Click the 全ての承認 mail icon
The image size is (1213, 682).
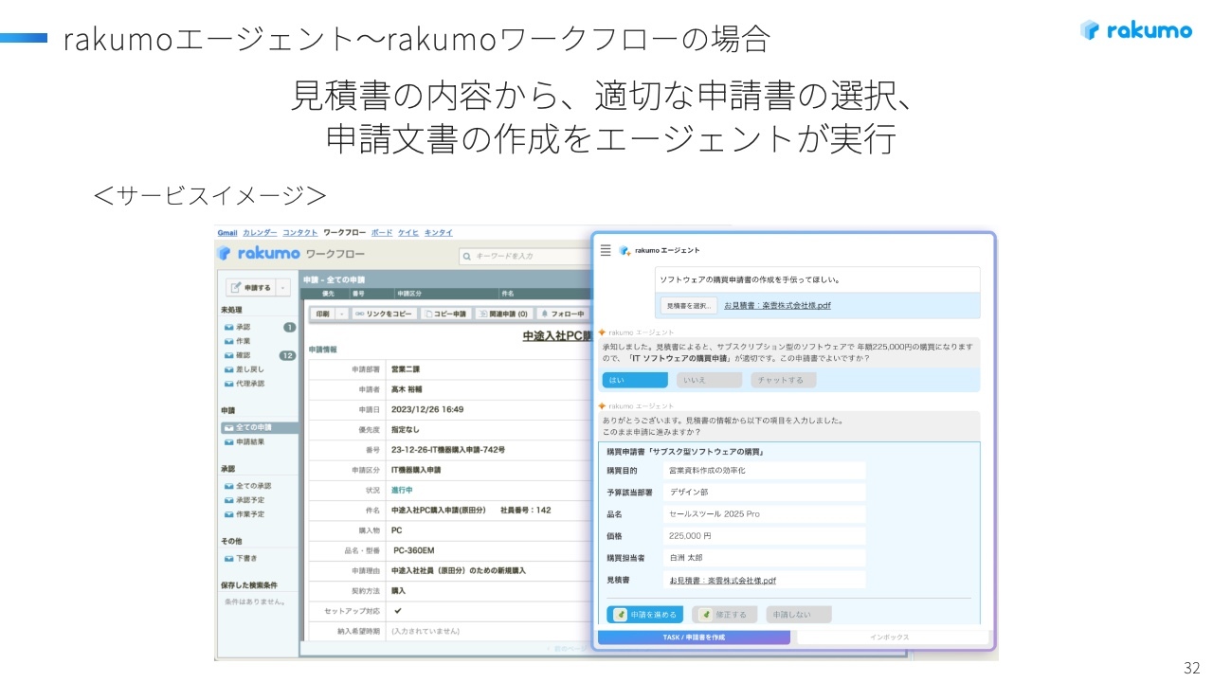click(229, 486)
